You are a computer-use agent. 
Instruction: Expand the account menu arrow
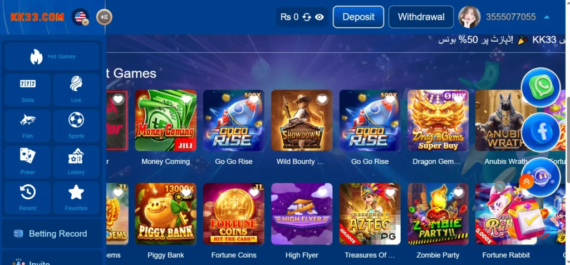[547, 17]
